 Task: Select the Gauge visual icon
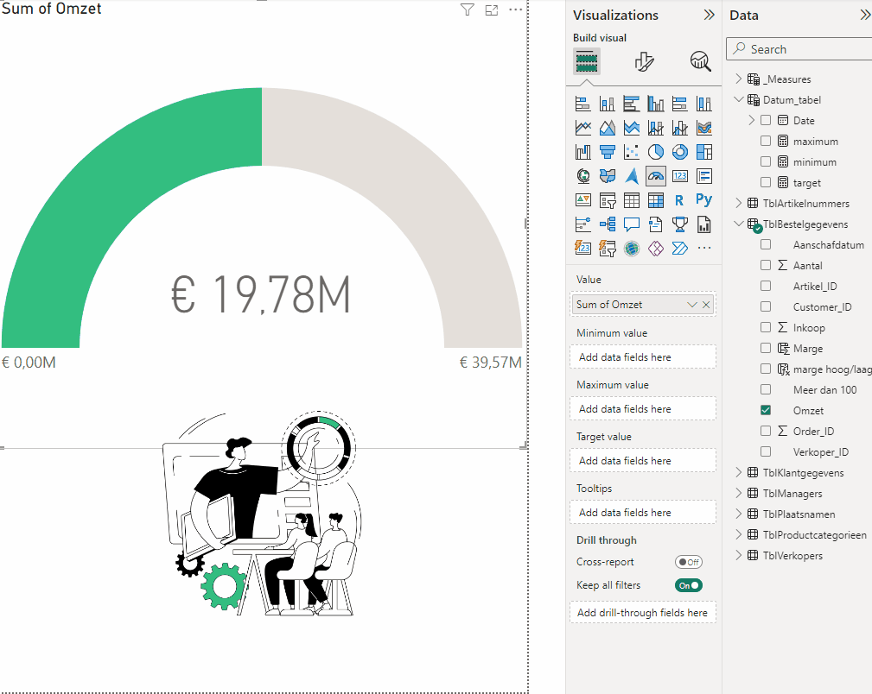pos(656,177)
